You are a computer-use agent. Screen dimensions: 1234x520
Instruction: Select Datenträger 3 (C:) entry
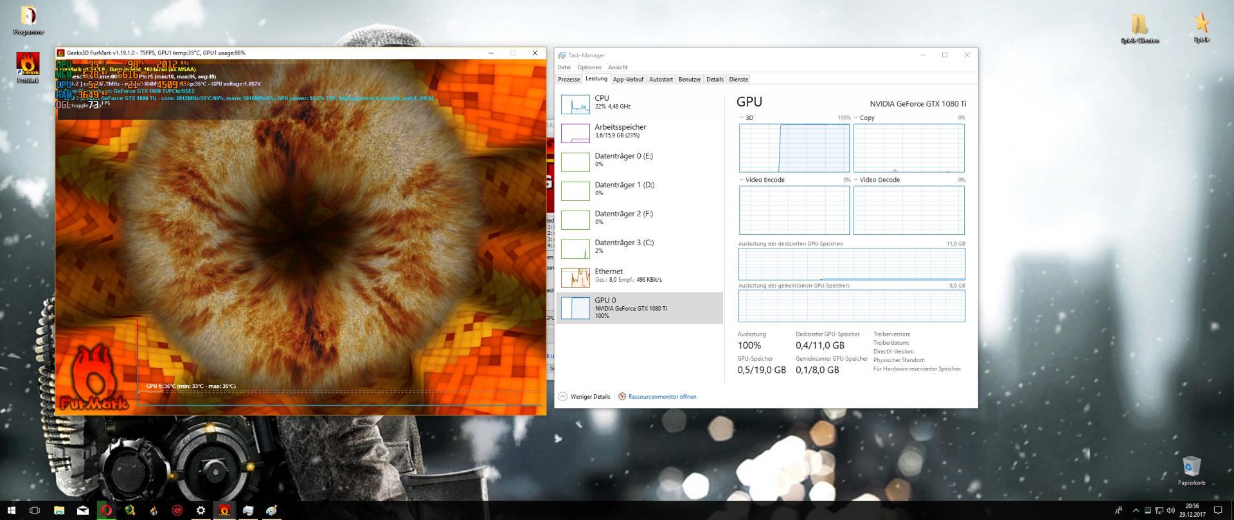[x=640, y=248]
